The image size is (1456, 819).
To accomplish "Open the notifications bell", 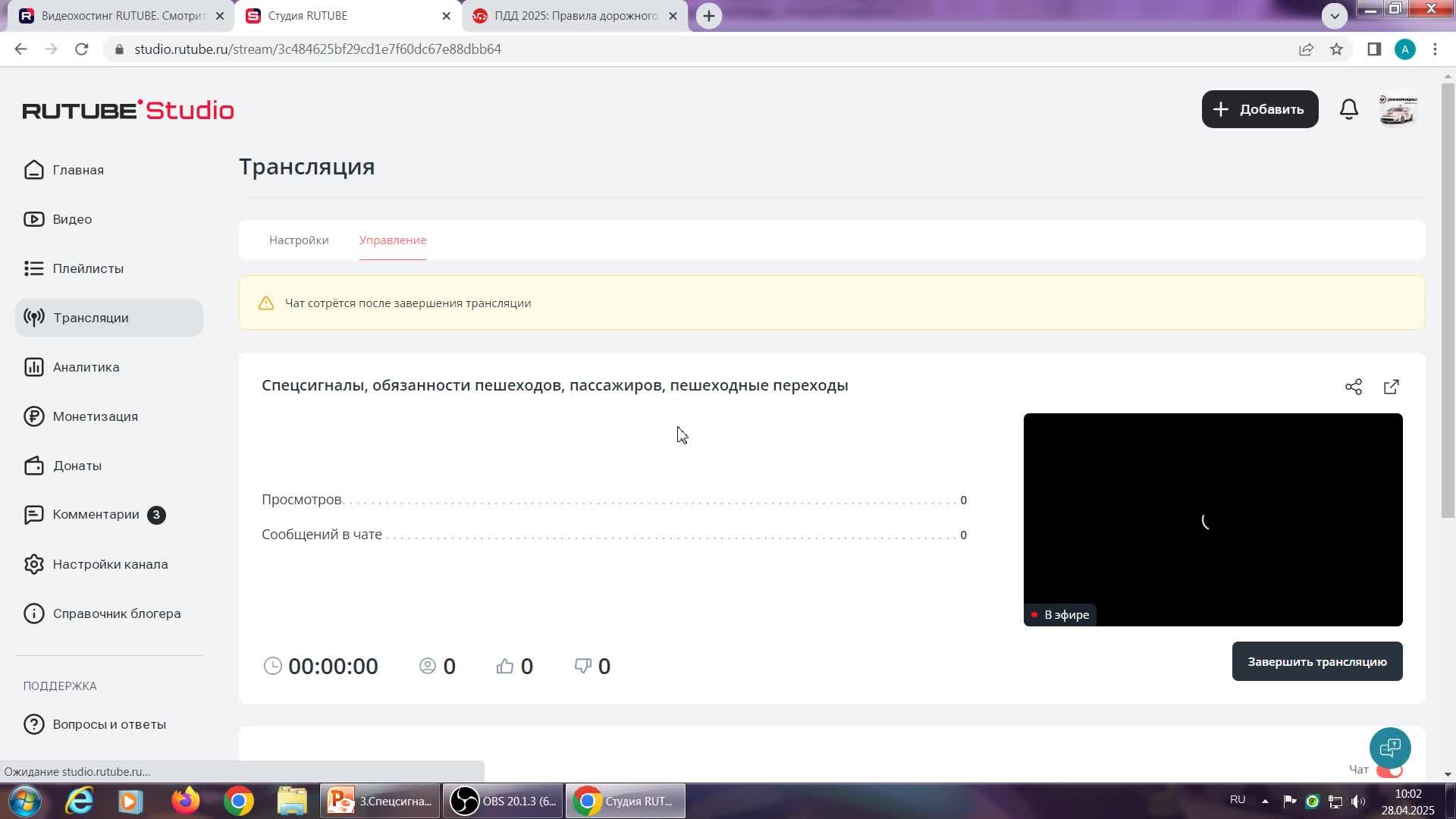I will [1348, 109].
